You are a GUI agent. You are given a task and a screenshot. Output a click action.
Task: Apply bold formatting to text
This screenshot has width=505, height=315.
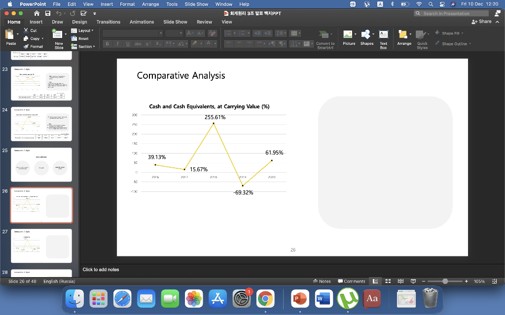tap(107, 43)
